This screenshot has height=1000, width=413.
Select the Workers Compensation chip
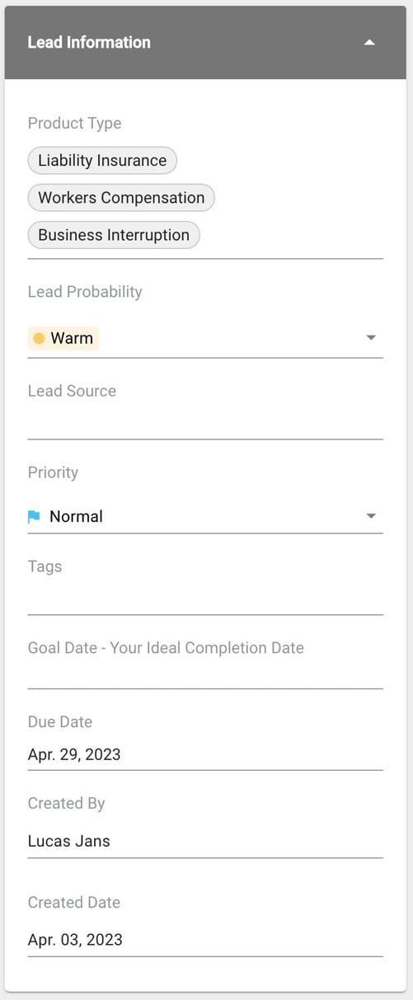[121, 197]
